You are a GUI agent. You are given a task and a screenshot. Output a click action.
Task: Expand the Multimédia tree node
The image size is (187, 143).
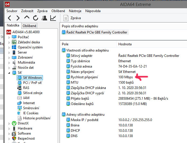pyautogui.click(x=9, y=63)
